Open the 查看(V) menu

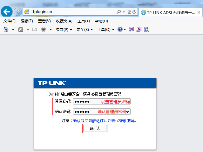pos(44,21)
